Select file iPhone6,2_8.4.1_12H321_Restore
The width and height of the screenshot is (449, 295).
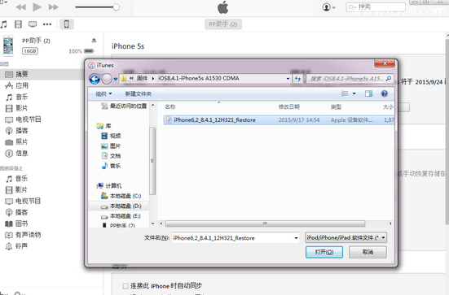[x=279, y=120]
